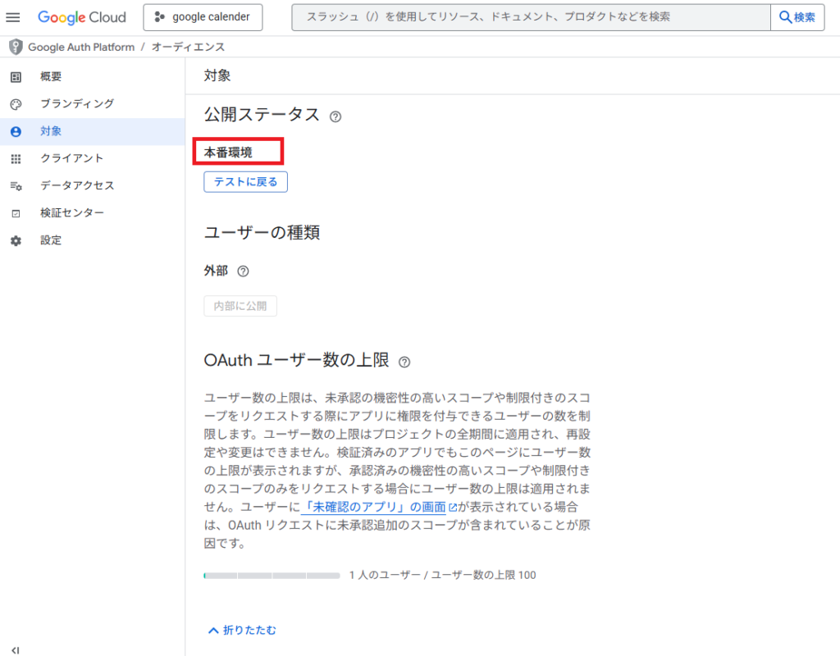Click the データアクセス settings icon
Viewport: 840px width, 656px height.
click(16, 186)
